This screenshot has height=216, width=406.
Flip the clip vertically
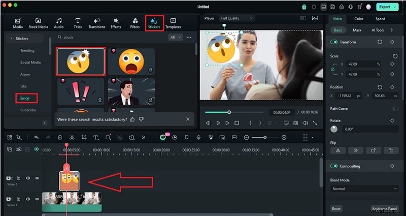pos(356,150)
